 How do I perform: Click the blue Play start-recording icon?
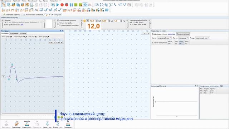point(58,5)
